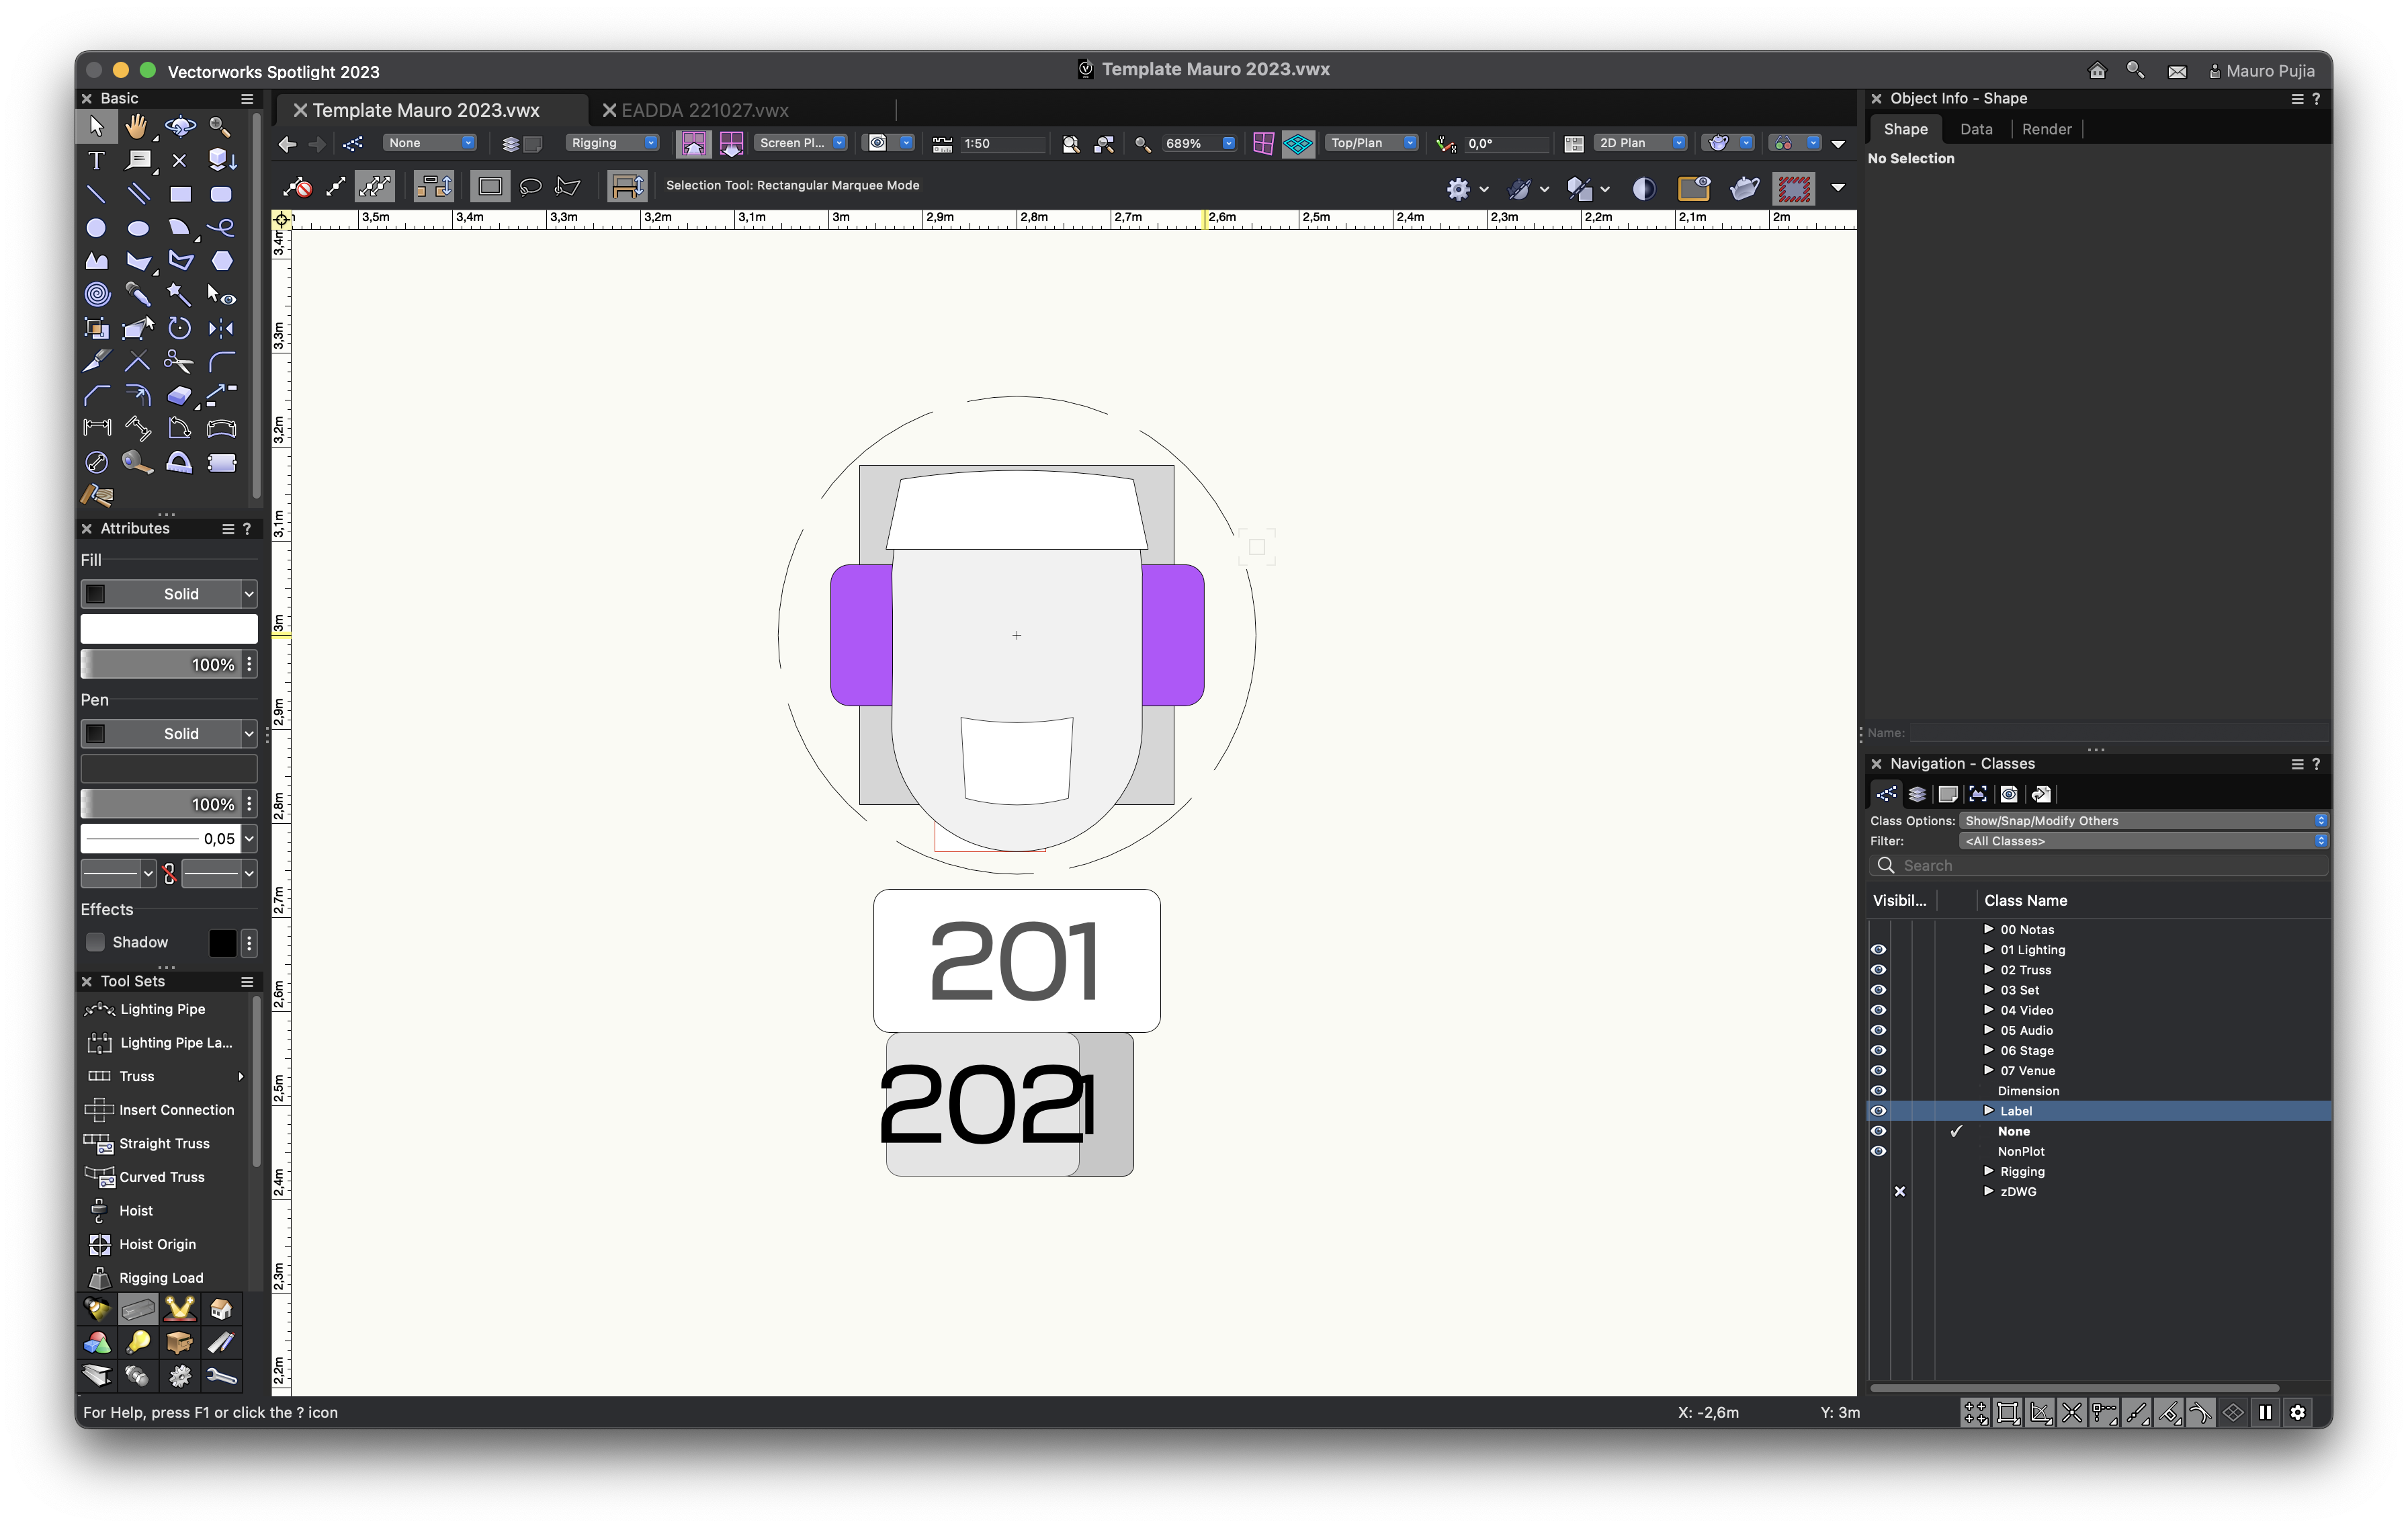Pick the Circle tool

96,228
